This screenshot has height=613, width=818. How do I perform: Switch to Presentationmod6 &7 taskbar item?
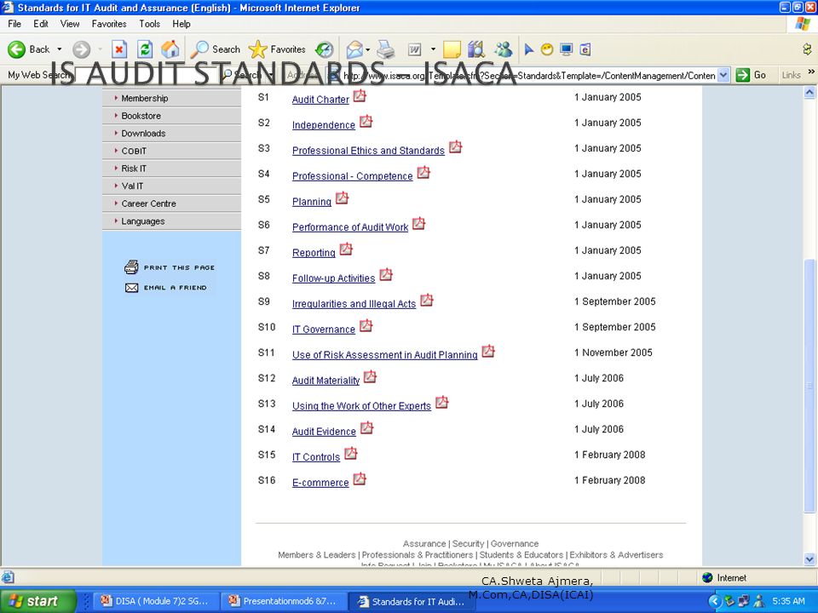[282, 601]
